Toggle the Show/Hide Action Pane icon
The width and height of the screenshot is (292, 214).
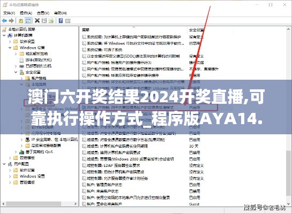tap(68, 21)
